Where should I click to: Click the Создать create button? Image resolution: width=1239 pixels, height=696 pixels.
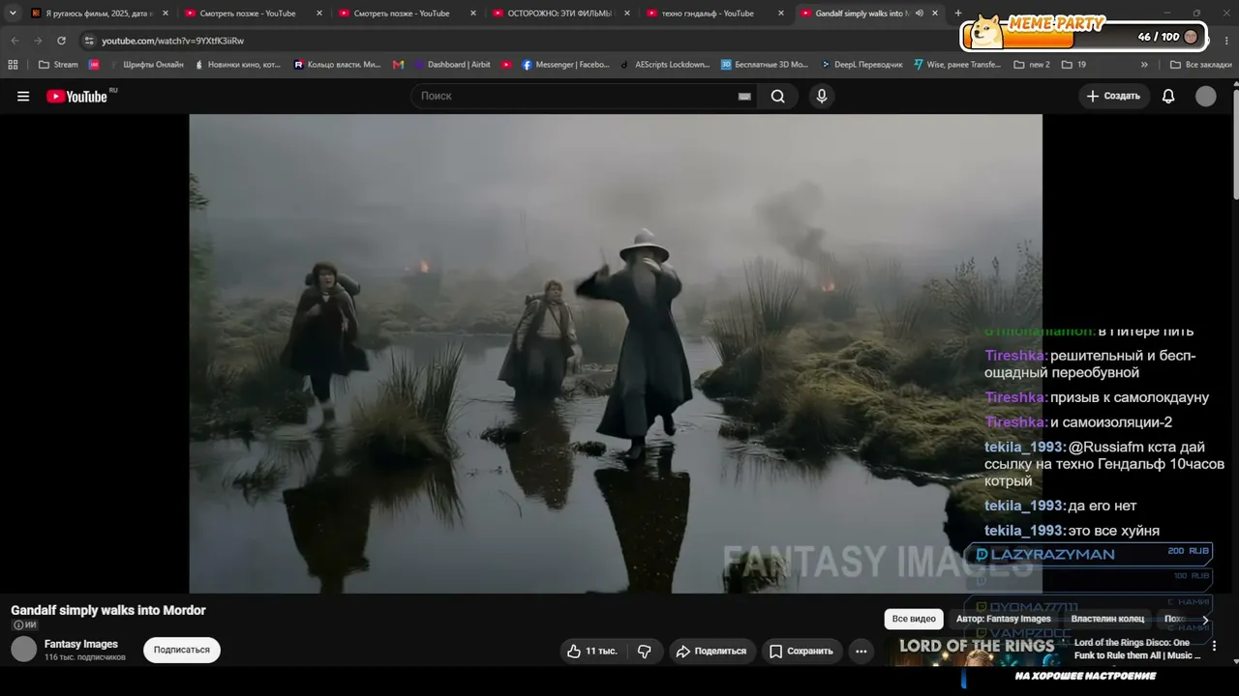coord(1113,97)
